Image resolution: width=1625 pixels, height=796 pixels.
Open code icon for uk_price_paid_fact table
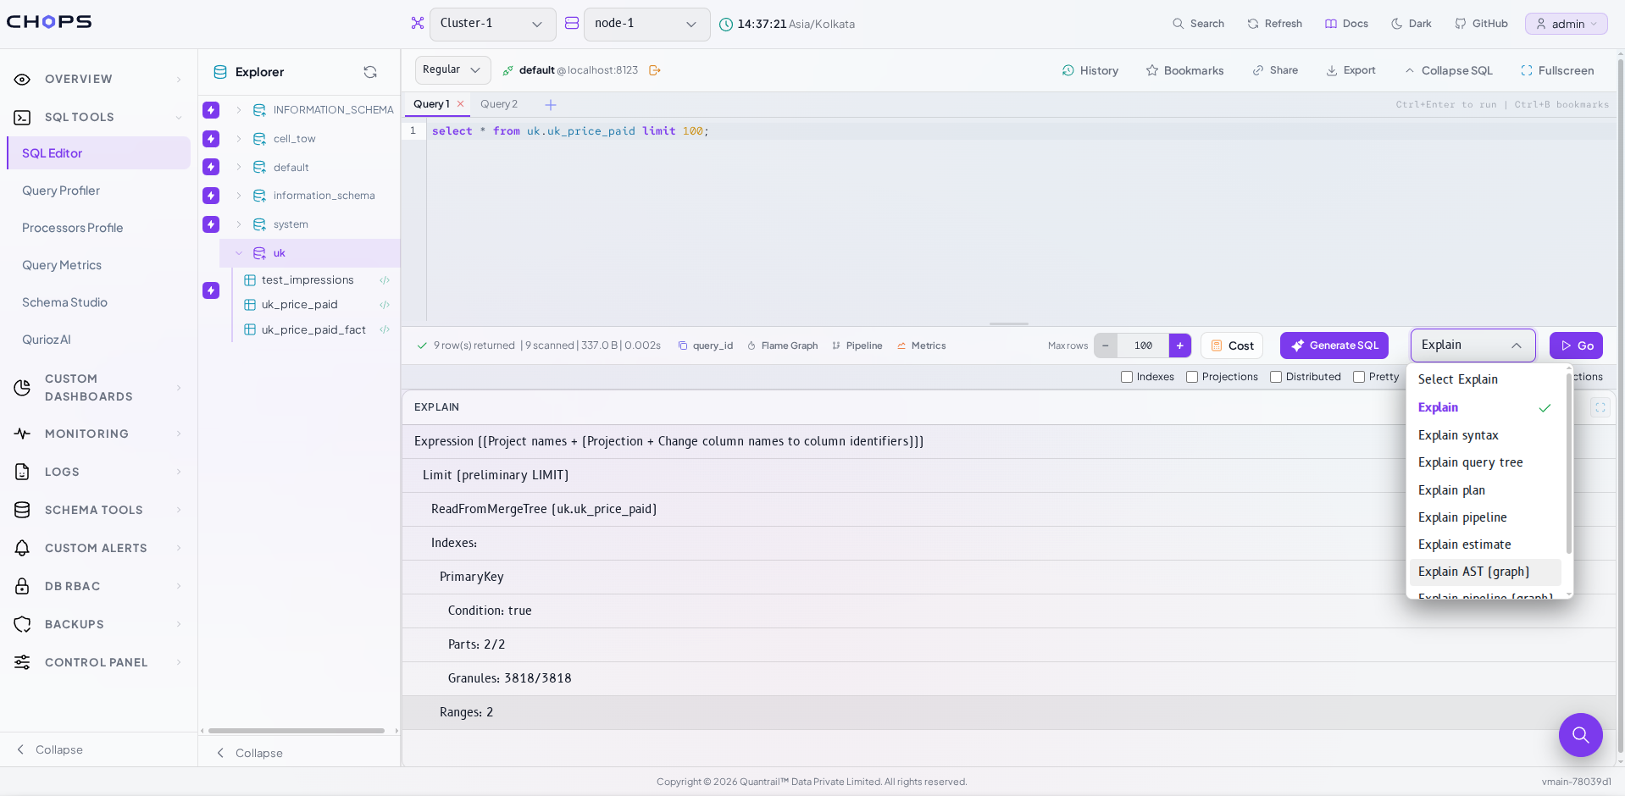click(385, 330)
